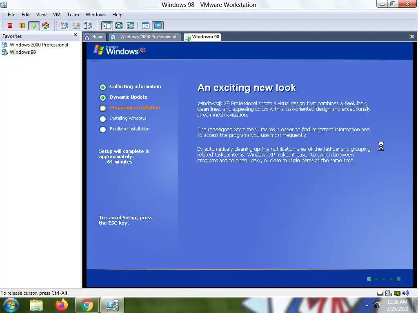Image resolution: width=418 pixels, height=313 pixels.
Task: Click the red Power Off toolbar button
Action: pyautogui.click(x=10, y=26)
